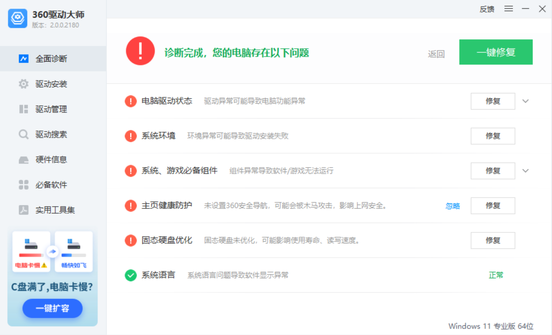Image resolution: width=552 pixels, height=335 pixels.
Task: Open the 反馈 feedback menu item
Action: click(487, 9)
